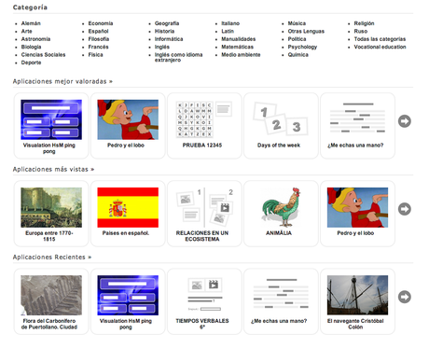Image resolution: width=429 pixels, height=348 pixels.
Task: Open ANIMÀLIA rooster thumbnail
Action: coord(281,207)
